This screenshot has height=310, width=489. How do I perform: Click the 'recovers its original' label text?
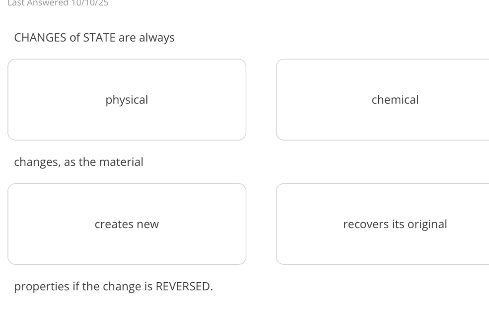(395, 224)
